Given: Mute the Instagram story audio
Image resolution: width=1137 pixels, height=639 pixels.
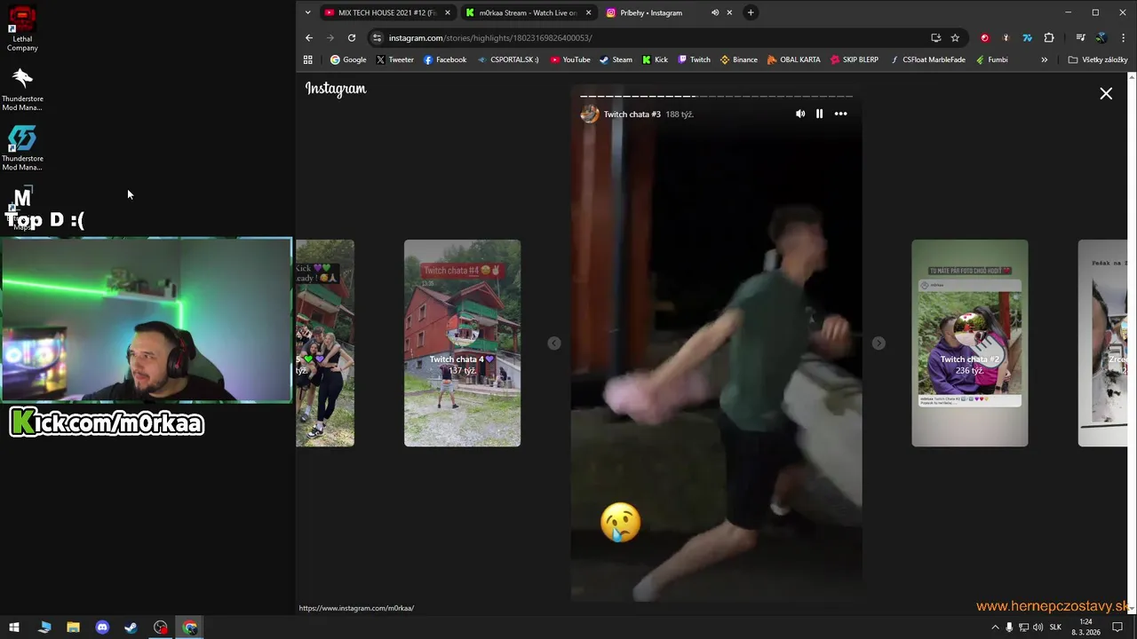Looking at the screenshot, I should point(800,114).
